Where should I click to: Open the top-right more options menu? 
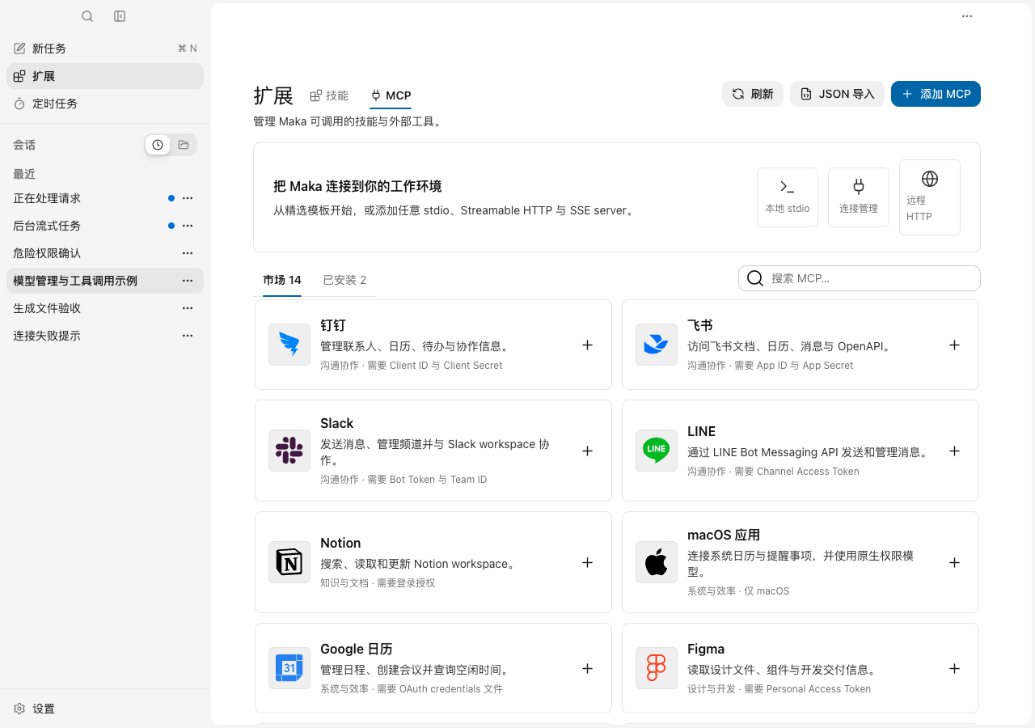(x=967, y=16)
